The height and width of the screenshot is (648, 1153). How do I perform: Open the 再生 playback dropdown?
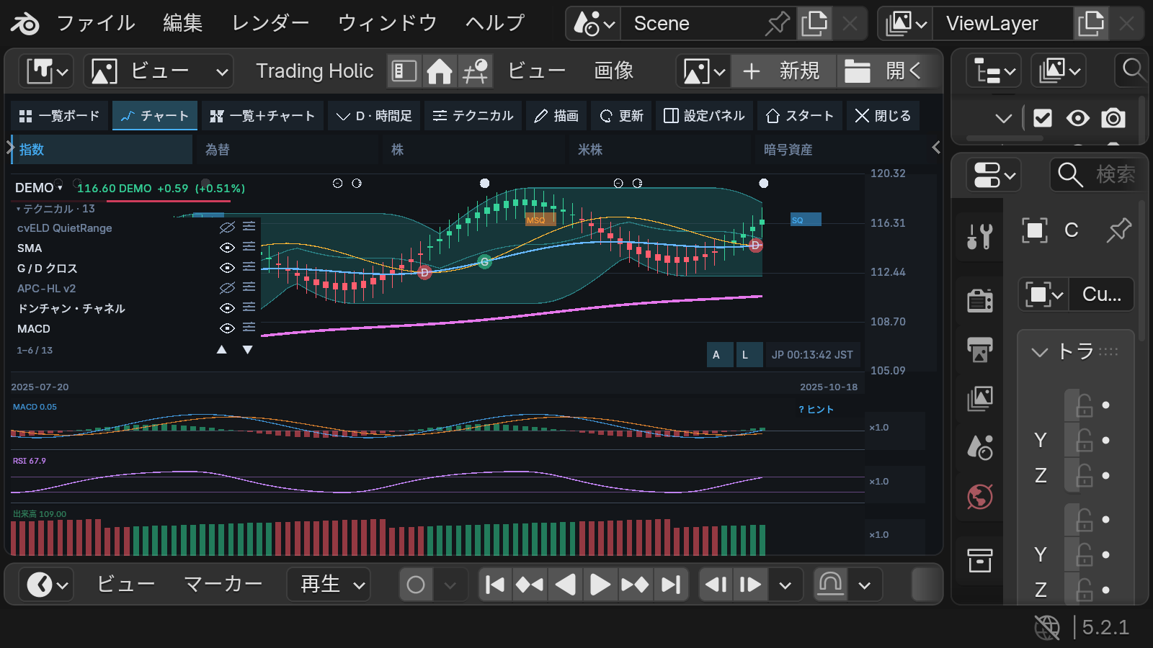[x=329, y=585]
